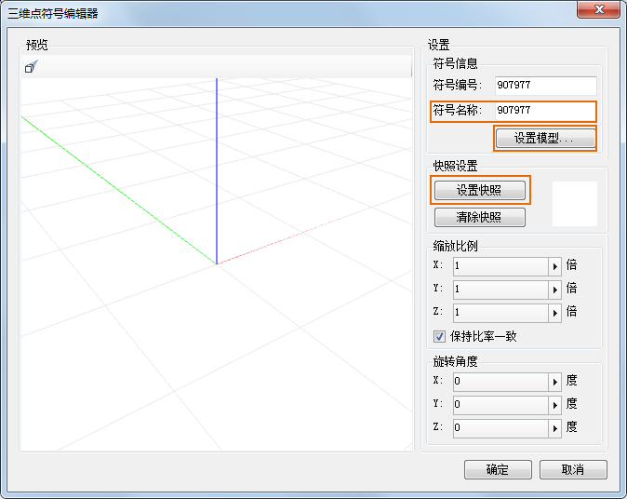Screen dimensions: 627x499
Task: Click the green axis line in preview
Action: pyautogui.click(x=119, y=190)
